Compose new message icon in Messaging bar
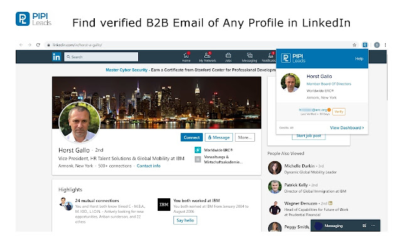The height and width of the screenshot is (251, 402). click(364, 225)
